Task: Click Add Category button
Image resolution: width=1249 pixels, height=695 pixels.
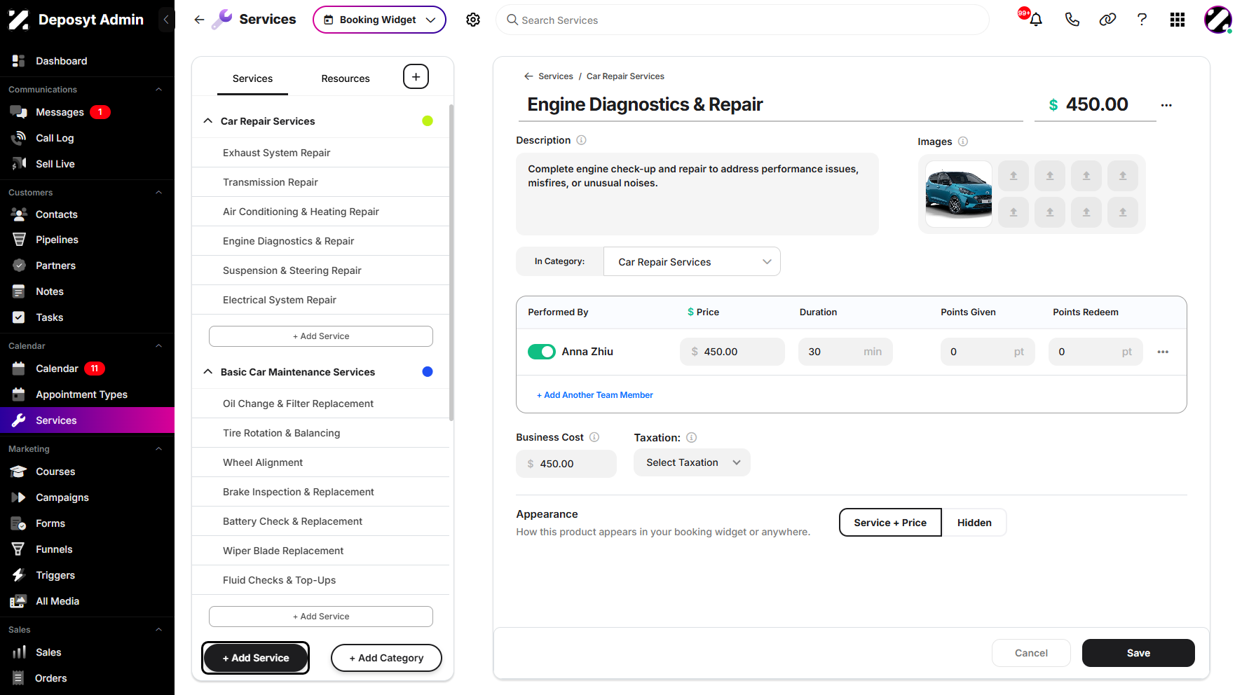Action: [386, 658]
